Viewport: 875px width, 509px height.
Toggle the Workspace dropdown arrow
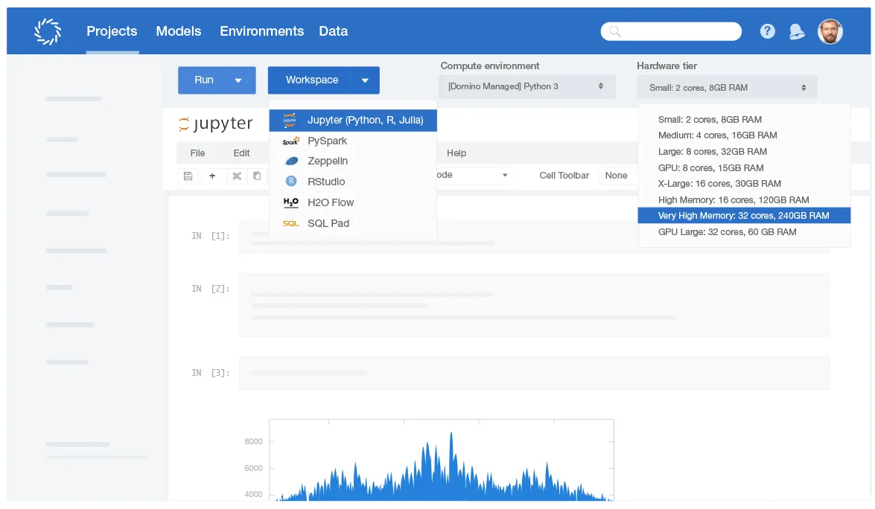pos(364,80)
